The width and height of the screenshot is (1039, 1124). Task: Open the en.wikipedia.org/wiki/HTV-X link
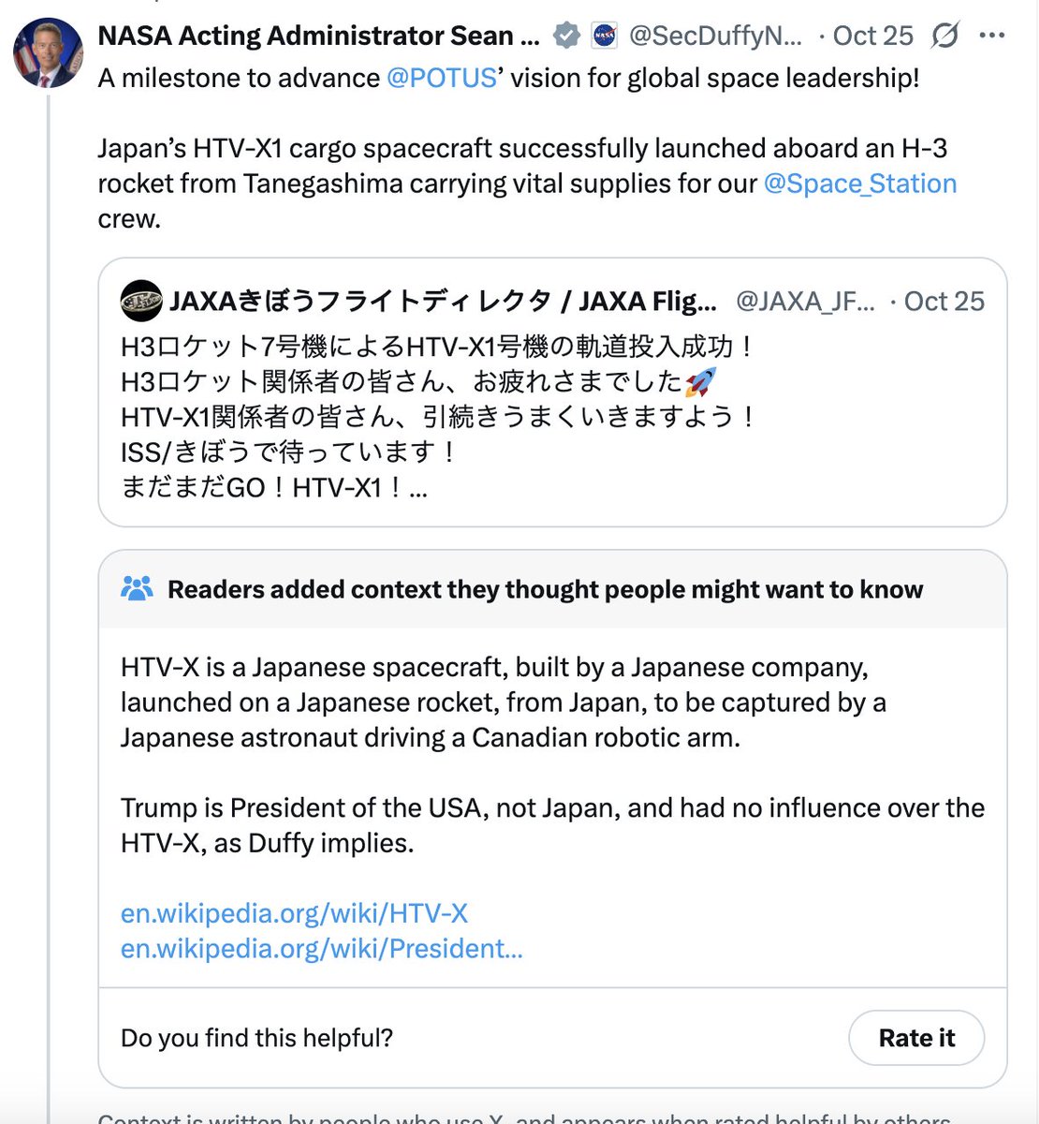pyautogui.click(x=294, y=913)
